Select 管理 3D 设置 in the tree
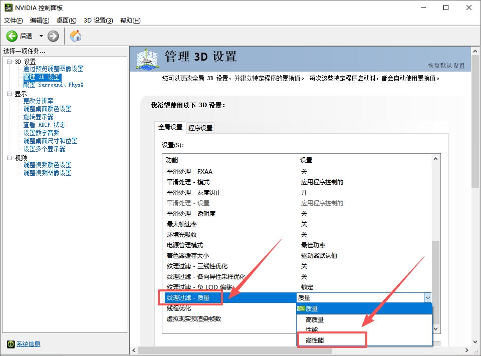The width and height of the screenshot is (481, 356). click(x=42, y=77)
